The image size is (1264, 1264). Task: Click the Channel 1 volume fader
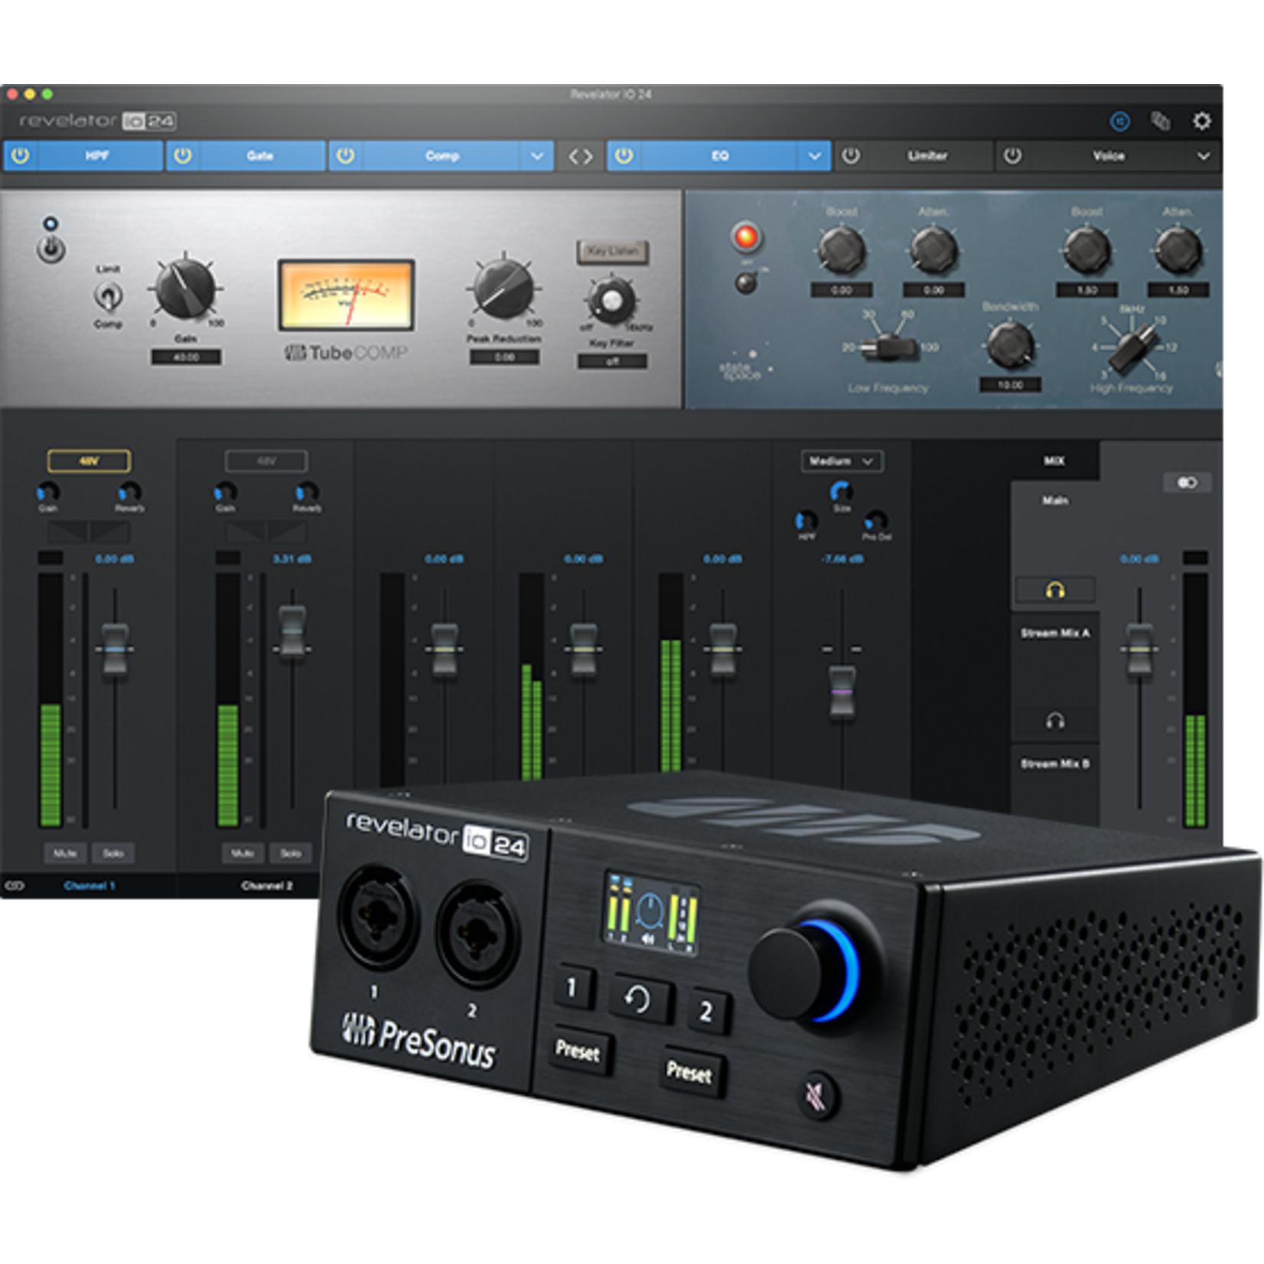coord(115,650)
